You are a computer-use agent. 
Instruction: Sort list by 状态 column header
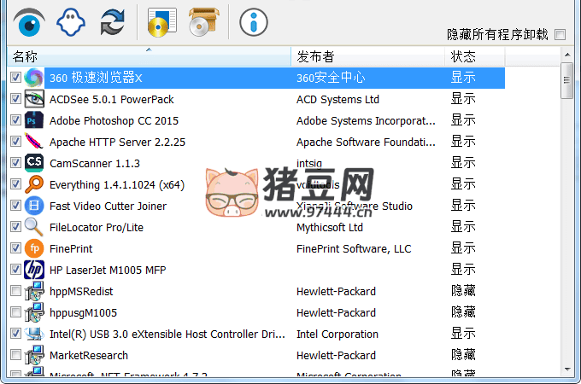pos(475,56)
